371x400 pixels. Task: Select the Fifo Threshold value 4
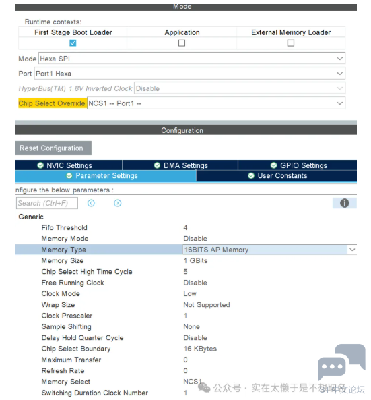[185, 227]
